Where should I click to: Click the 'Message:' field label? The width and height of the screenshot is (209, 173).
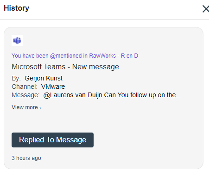click(x=25, y=95)
